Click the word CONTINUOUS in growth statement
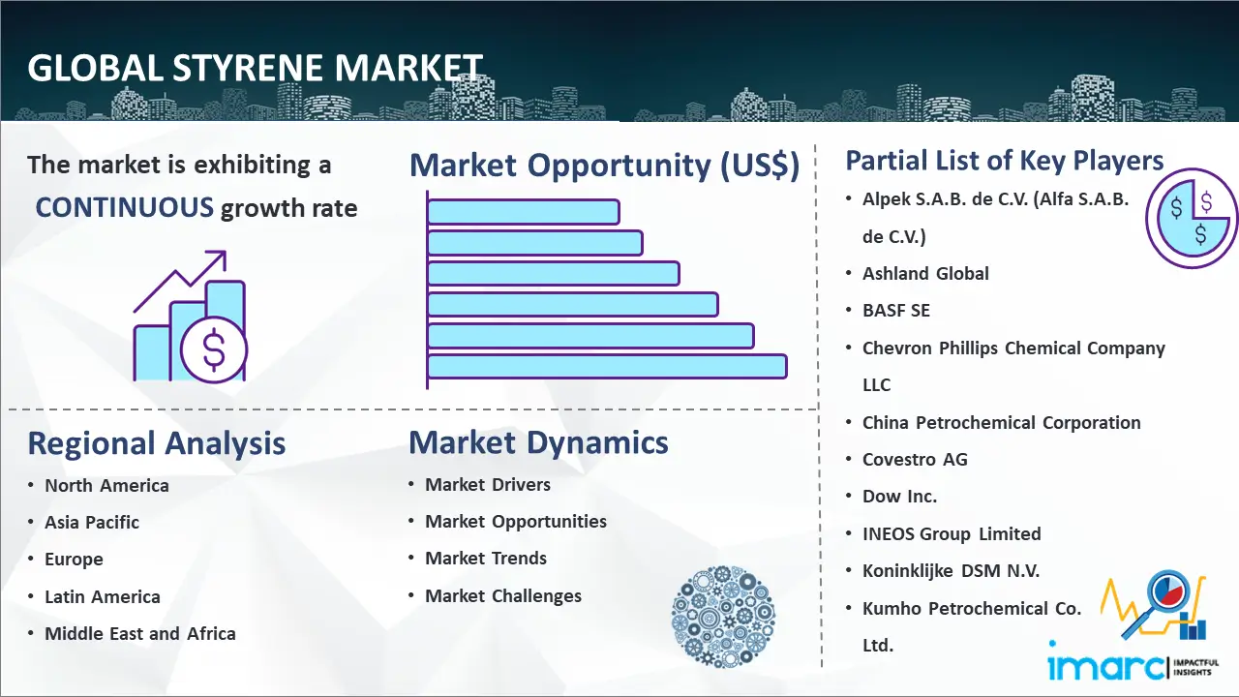 [125, 207]
